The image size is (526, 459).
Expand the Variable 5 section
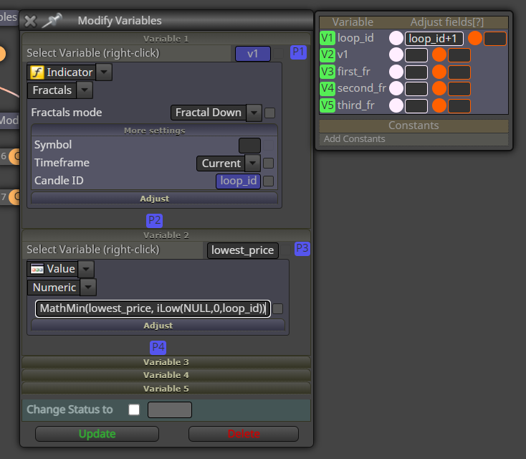166,389
